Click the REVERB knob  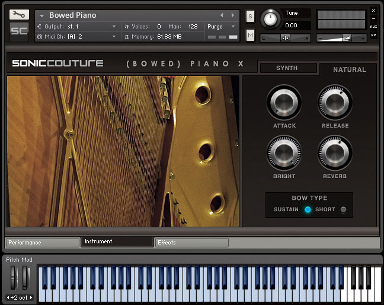pyautogui.click(x=335, y=153)
